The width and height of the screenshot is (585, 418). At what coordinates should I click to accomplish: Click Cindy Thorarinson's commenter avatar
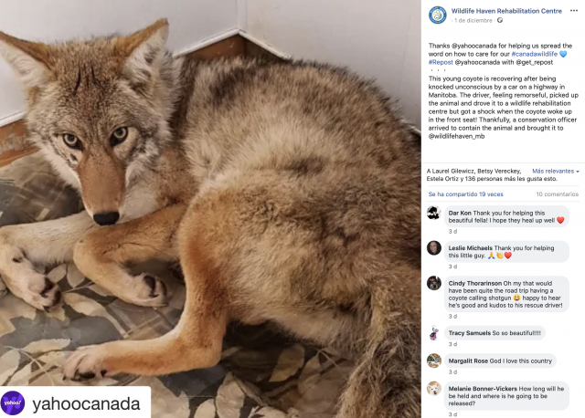coord(434,283)
